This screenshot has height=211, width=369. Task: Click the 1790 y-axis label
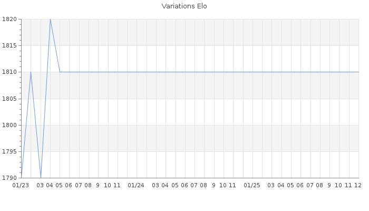9,178
